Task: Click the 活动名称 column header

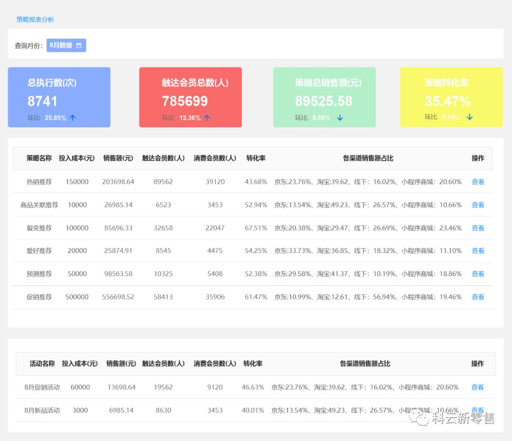Action: tap(42, 364)
